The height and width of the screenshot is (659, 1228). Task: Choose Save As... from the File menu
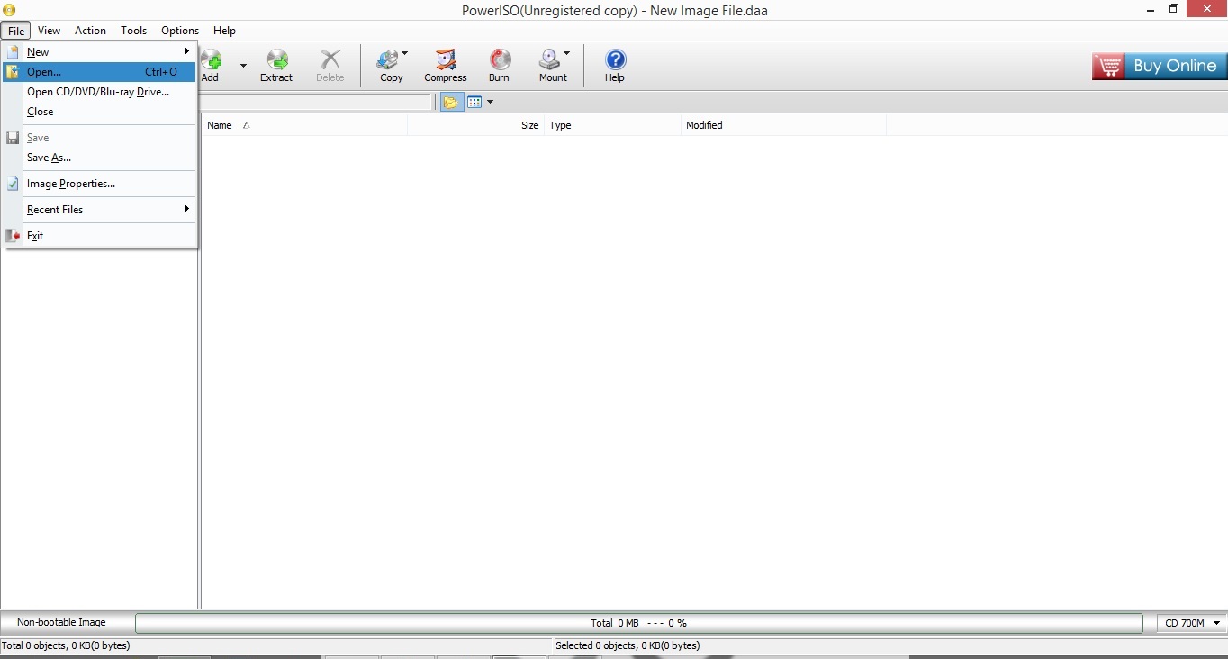click(100, 158)
